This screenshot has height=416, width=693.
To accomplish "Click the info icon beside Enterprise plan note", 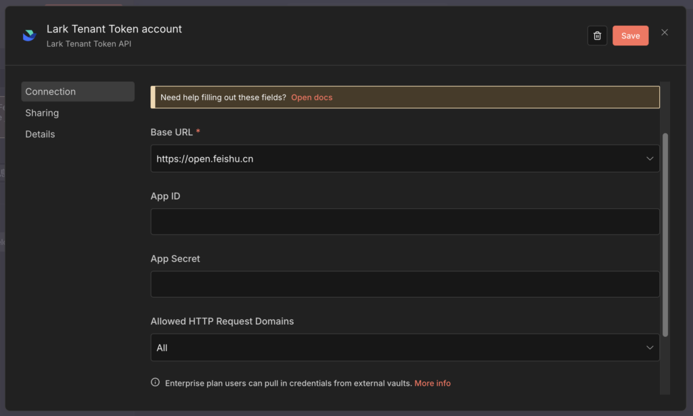I will (155, 383).
